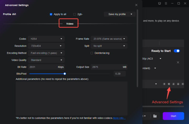Remove the task with its X icon
The image size is (189, 124).
(x=178, y=62)
